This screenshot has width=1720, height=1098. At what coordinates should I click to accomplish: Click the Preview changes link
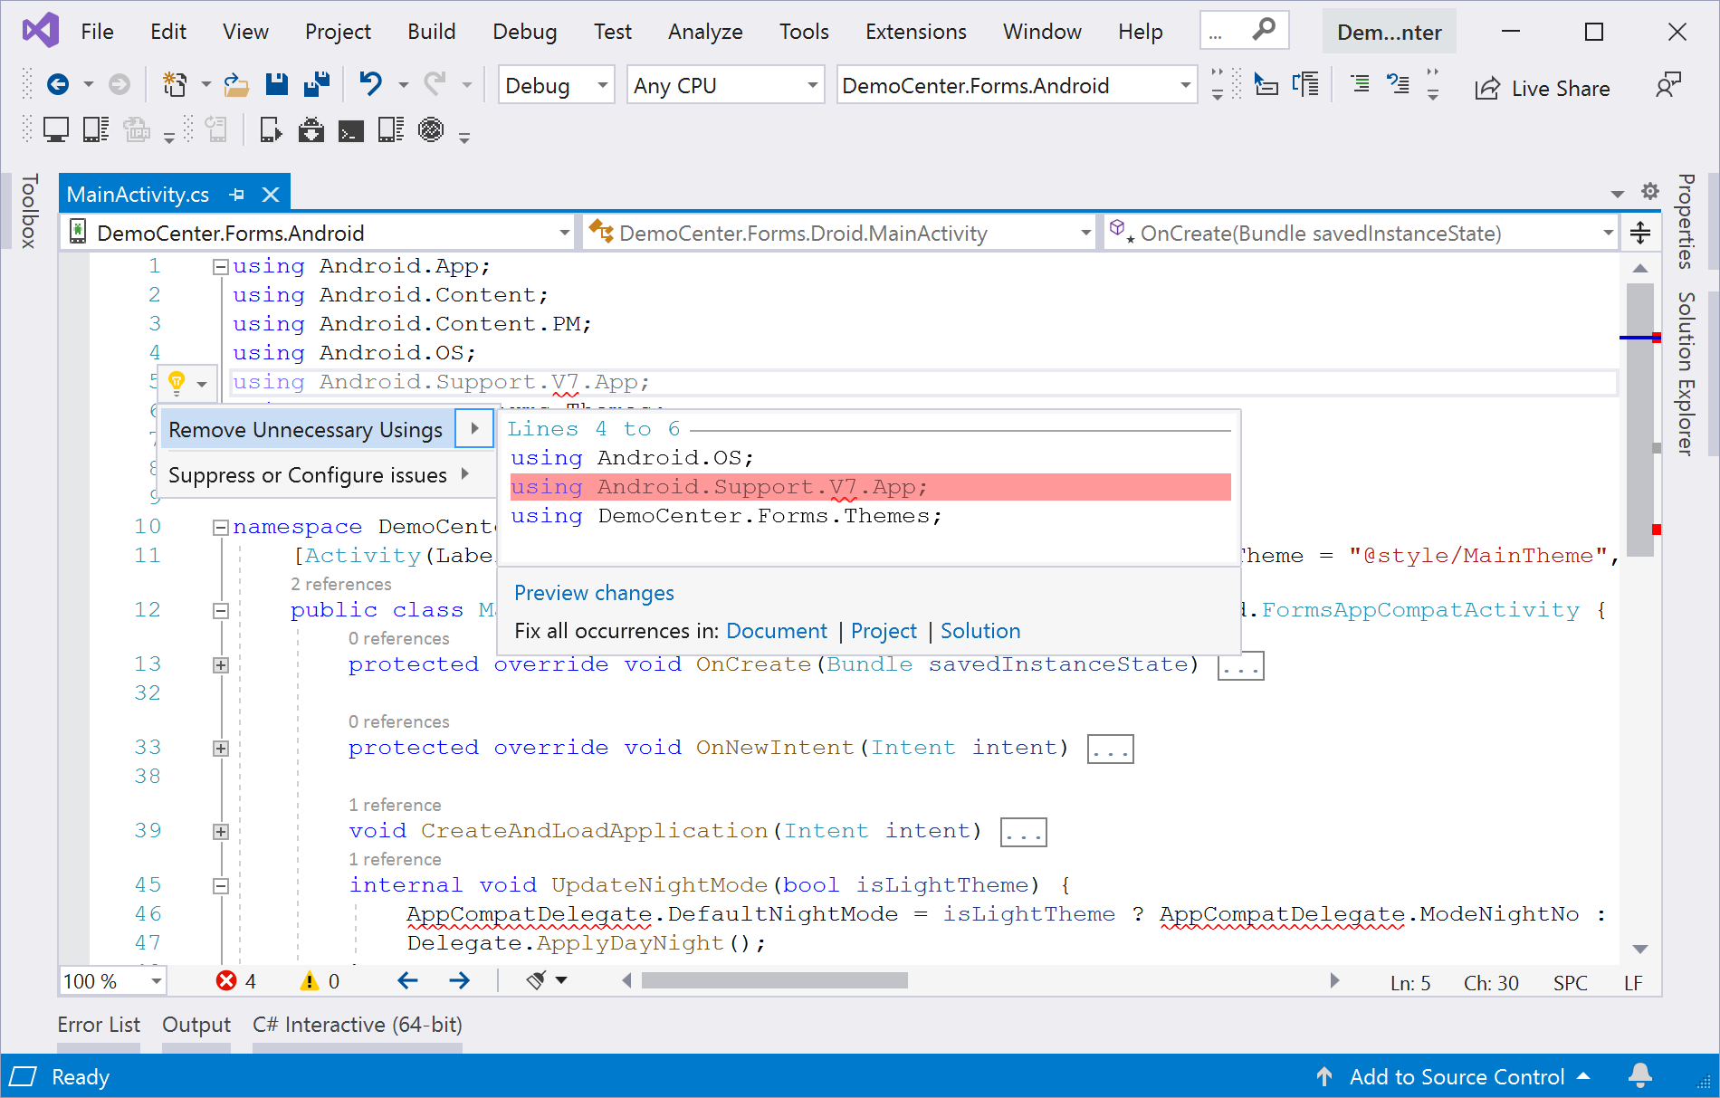(594, 593)
